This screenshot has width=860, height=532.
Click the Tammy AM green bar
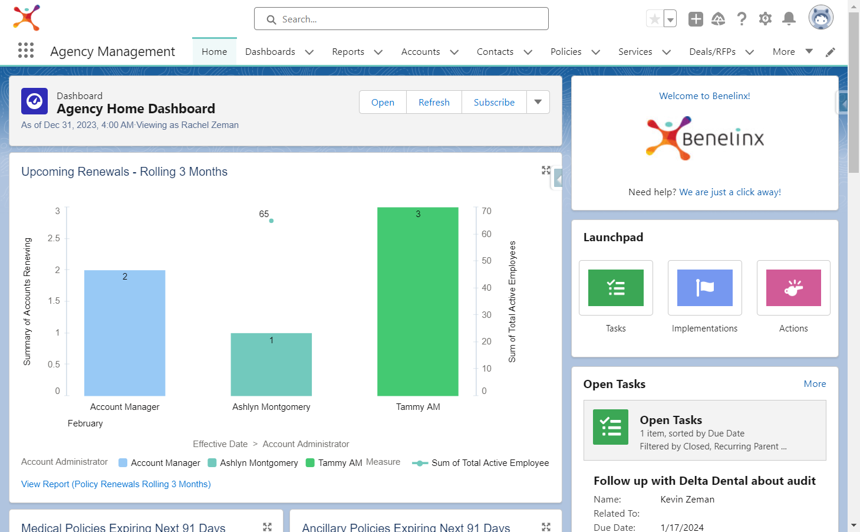pos(418,301)
